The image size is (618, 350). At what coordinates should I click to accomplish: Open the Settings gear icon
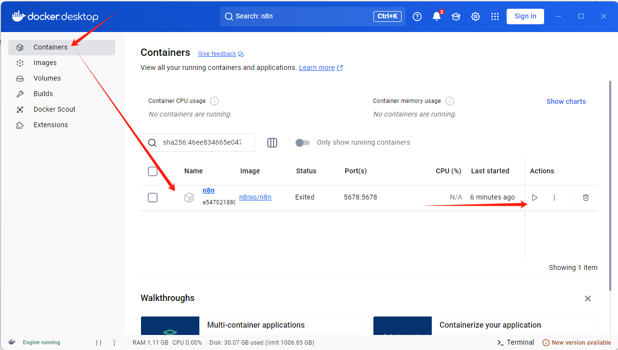[476, 17]
